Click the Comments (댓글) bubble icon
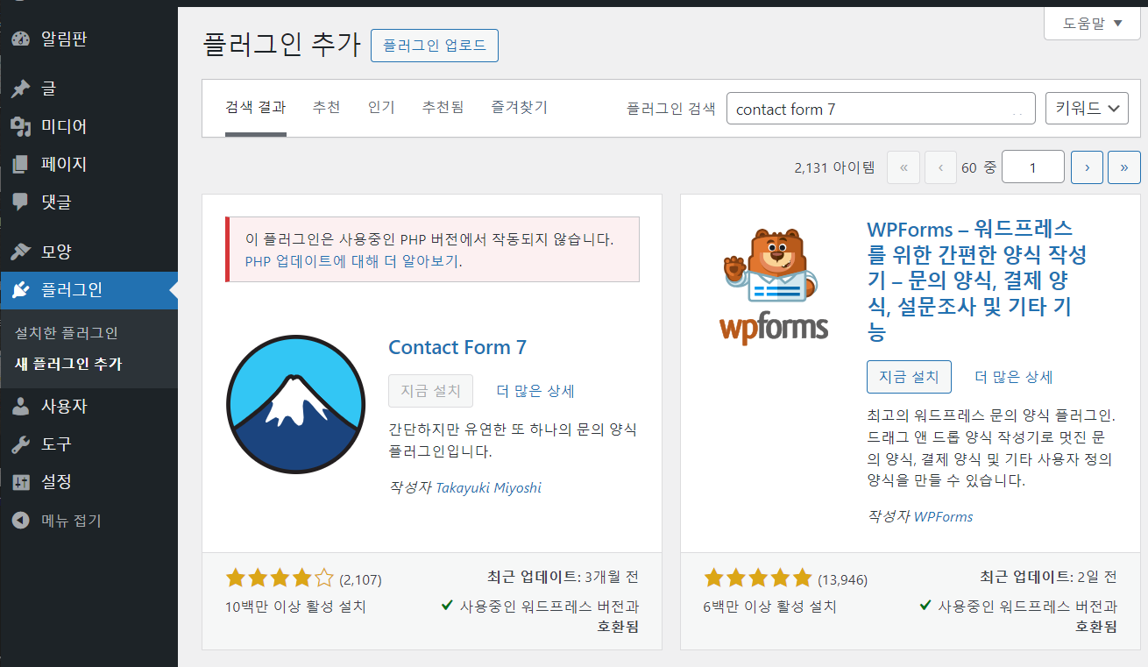 pos(20,202)
